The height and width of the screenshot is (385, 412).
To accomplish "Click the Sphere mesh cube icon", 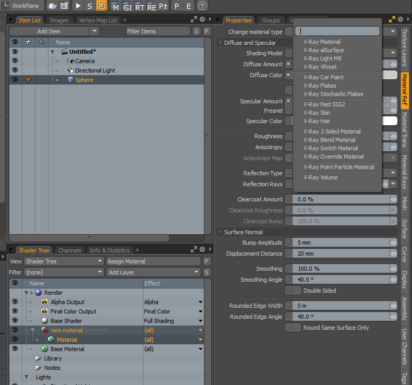I will (x=70, y=80).
